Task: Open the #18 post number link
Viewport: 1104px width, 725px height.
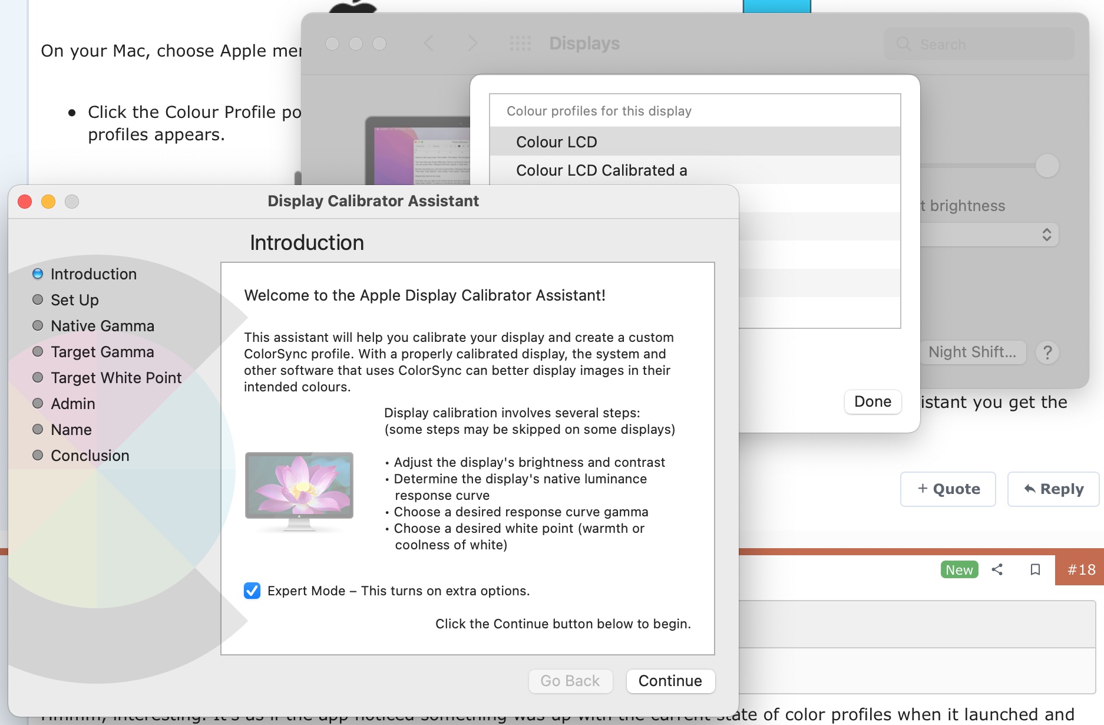Action: tap(1081, 569)
